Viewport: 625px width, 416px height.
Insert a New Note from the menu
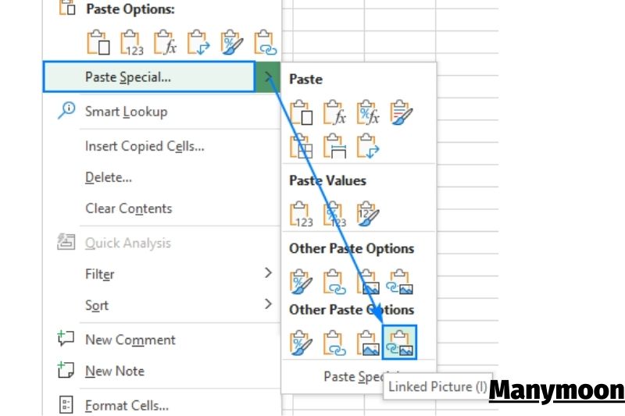click(x=114, y=372)
